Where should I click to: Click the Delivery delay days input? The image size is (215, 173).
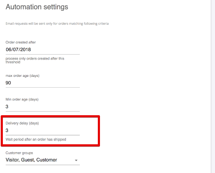pyautogui.click(x=43, y=131)
